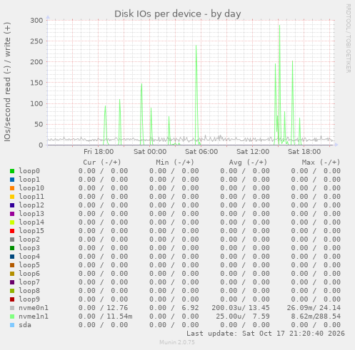The width and height of the screenshot is (355, 350).
Task: Select the loop4 legend label
Action: coord(29,257)
